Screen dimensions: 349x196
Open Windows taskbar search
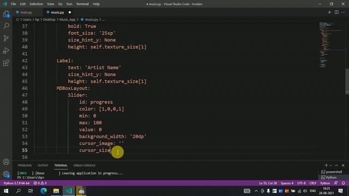click(19, 191)
